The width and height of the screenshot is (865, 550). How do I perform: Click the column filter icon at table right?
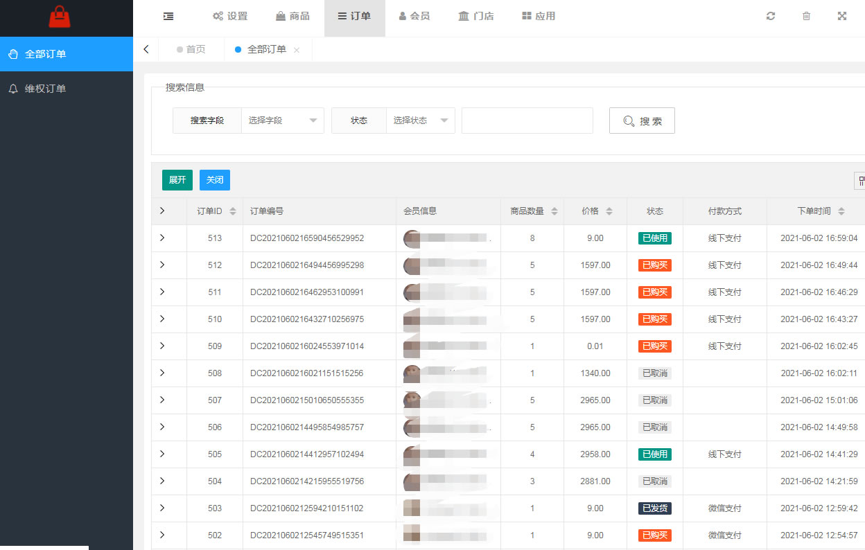click(x=861, y=181)
